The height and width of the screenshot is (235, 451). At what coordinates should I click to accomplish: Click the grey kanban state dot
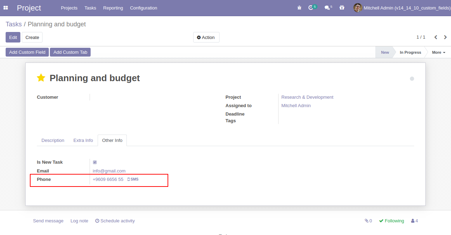[x=412, y=79]
